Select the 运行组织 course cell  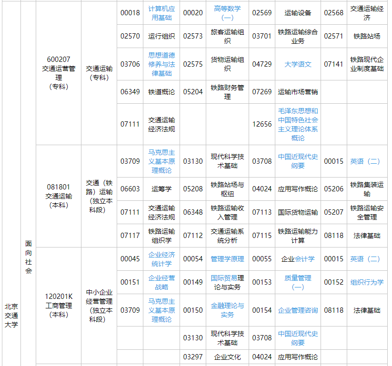pyautogui.click(x=161, y=36)
